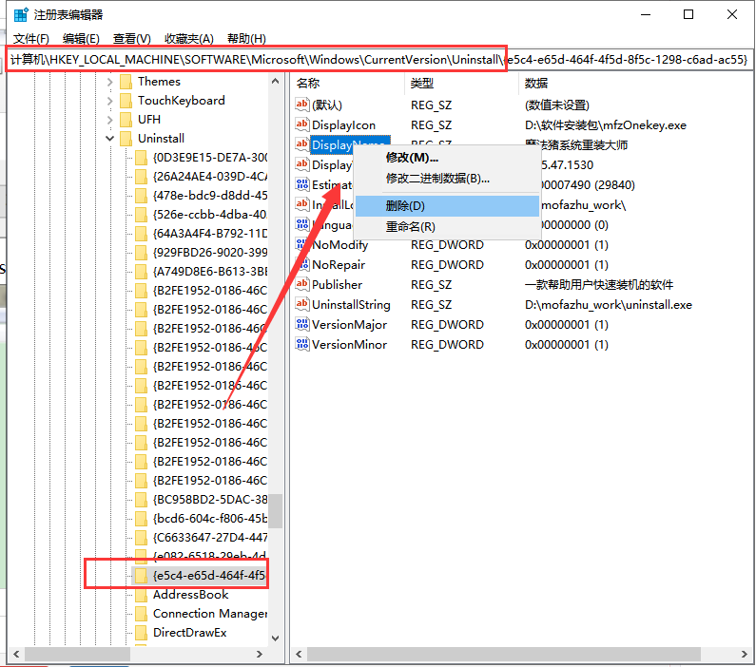The image size is (756, 667).
Task: Select 重命名(R) in the context menu
Action: (x=410, y=227)
